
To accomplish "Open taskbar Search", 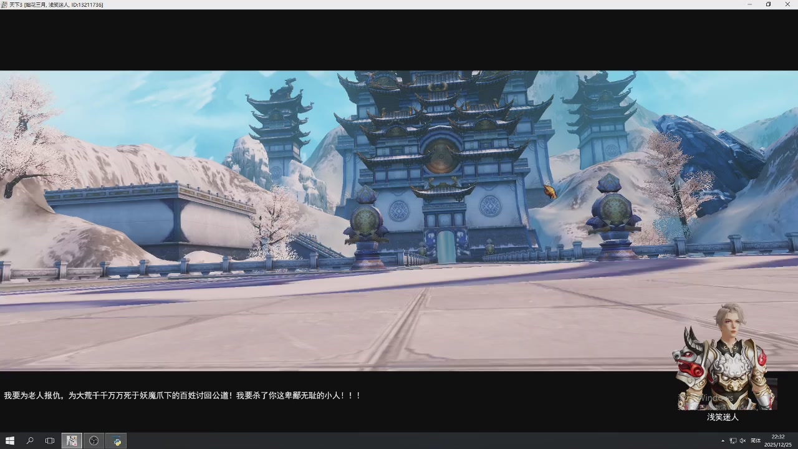I will (x=30, y=441).
